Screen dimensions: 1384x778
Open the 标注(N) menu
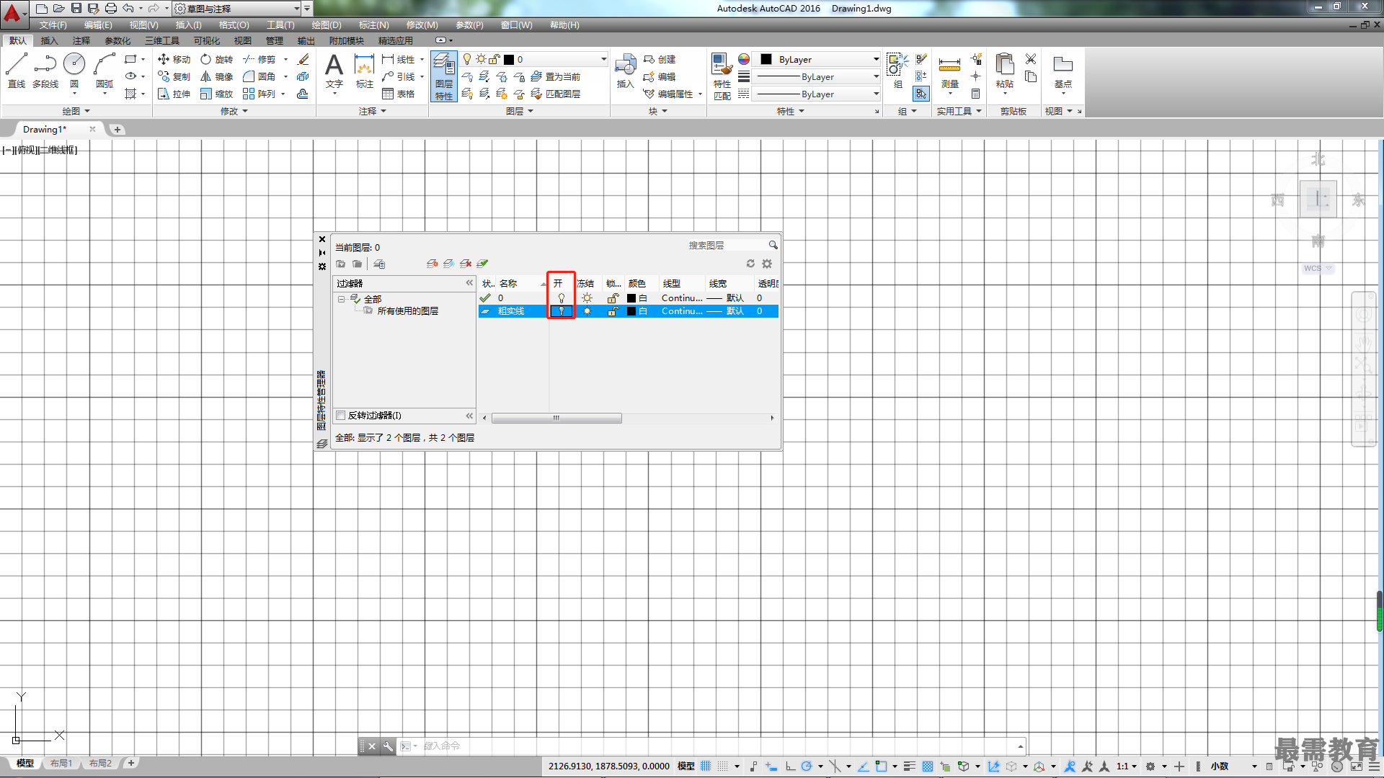click(373, 24)
